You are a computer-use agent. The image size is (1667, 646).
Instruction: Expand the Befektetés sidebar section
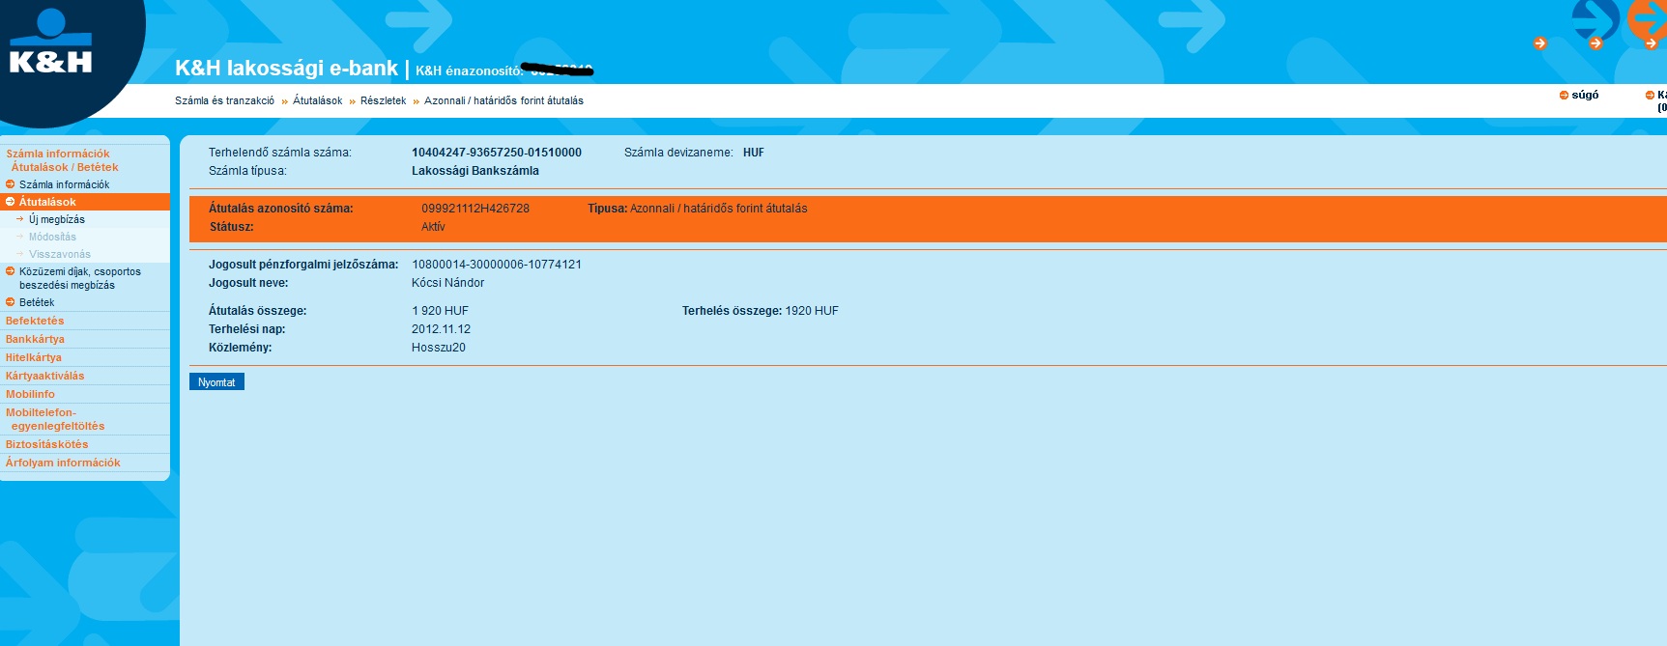(x=35, y=321)
